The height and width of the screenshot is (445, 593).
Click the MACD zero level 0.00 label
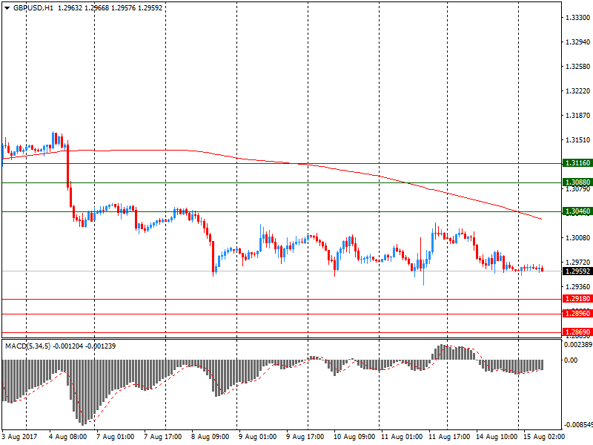point(571,360)
